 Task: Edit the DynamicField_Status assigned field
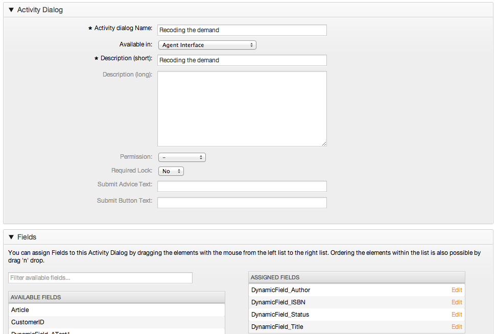[x=456, y=315]
